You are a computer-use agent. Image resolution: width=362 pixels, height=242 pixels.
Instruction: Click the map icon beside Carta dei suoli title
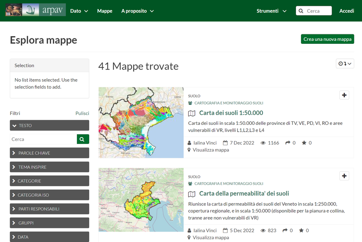pos(192,113)
